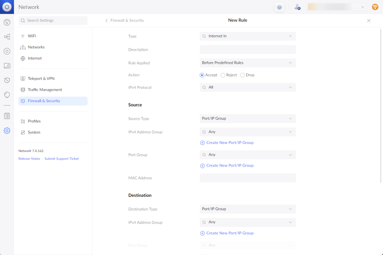Viewport: 383px width, 255px height.
Task: Select the Drop action radio button
Action: (242, 75)
